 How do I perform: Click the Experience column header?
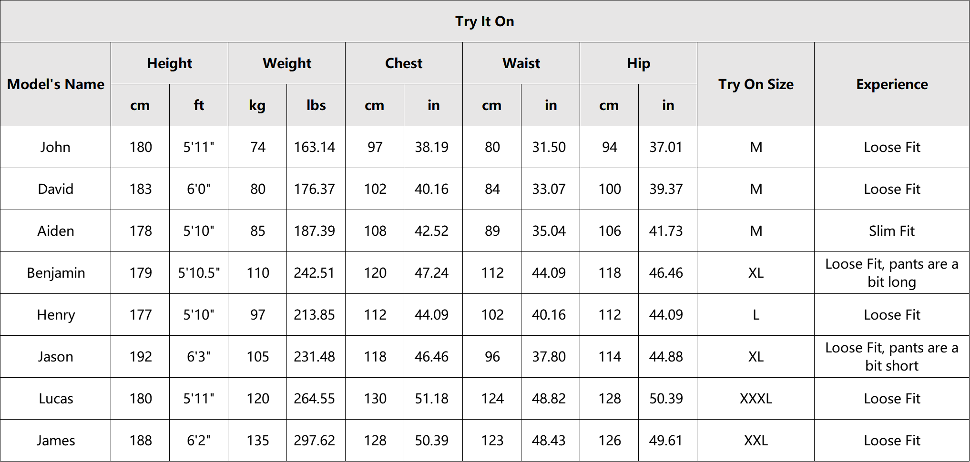(x=892, y=84)
